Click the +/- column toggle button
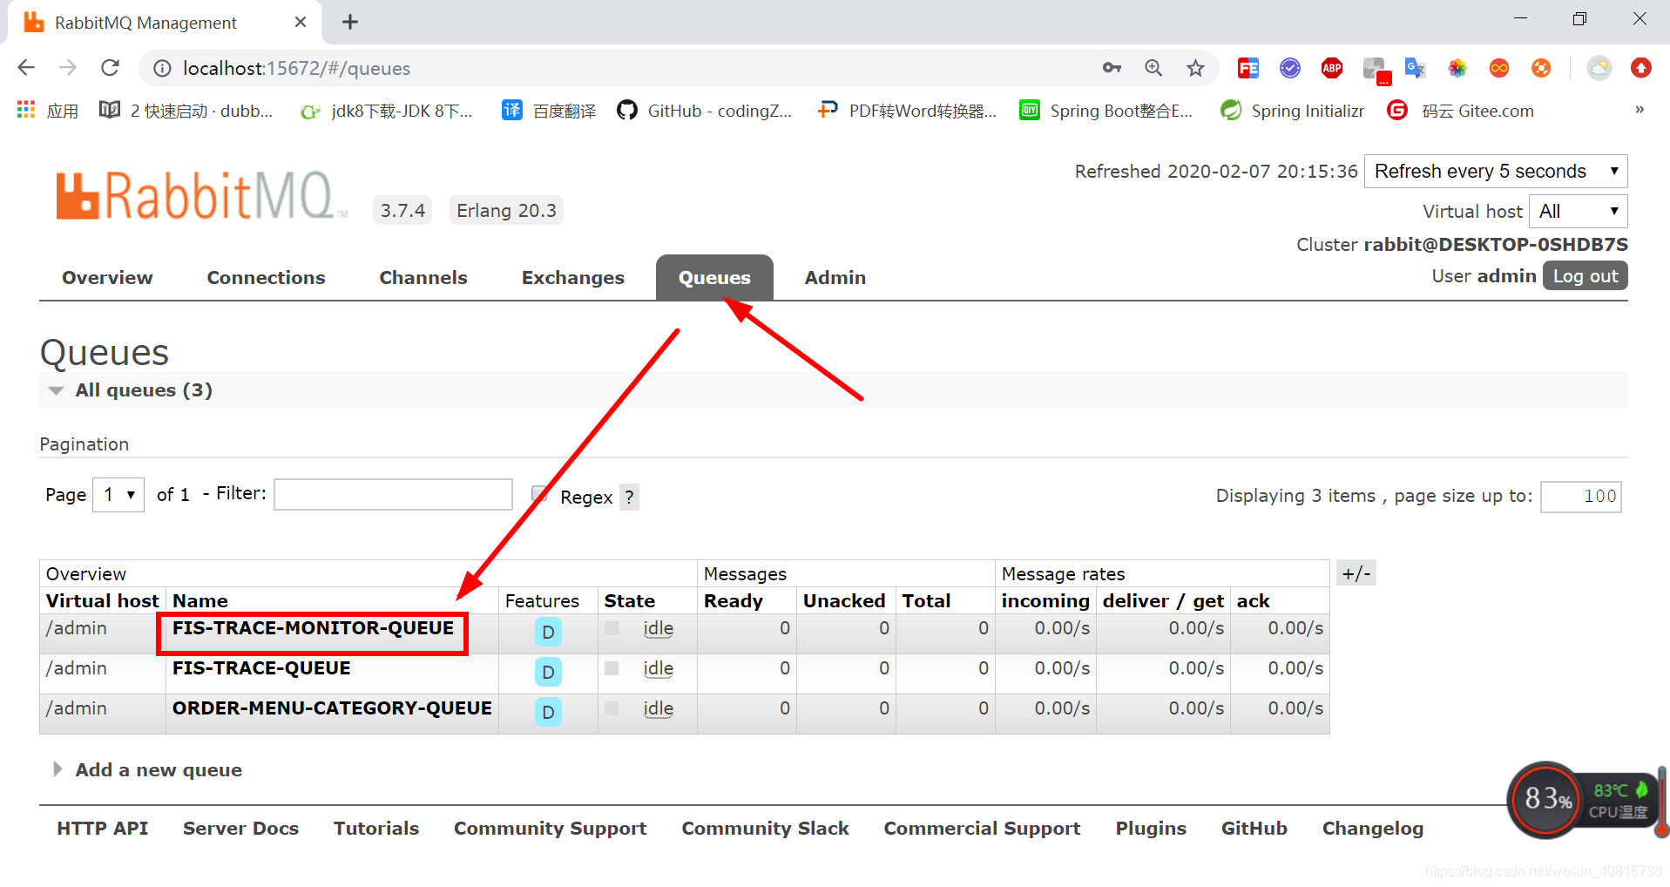 click(x=1356, y=573)
